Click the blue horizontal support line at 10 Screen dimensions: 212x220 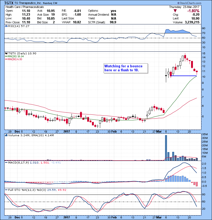click(x=183, y=76)
